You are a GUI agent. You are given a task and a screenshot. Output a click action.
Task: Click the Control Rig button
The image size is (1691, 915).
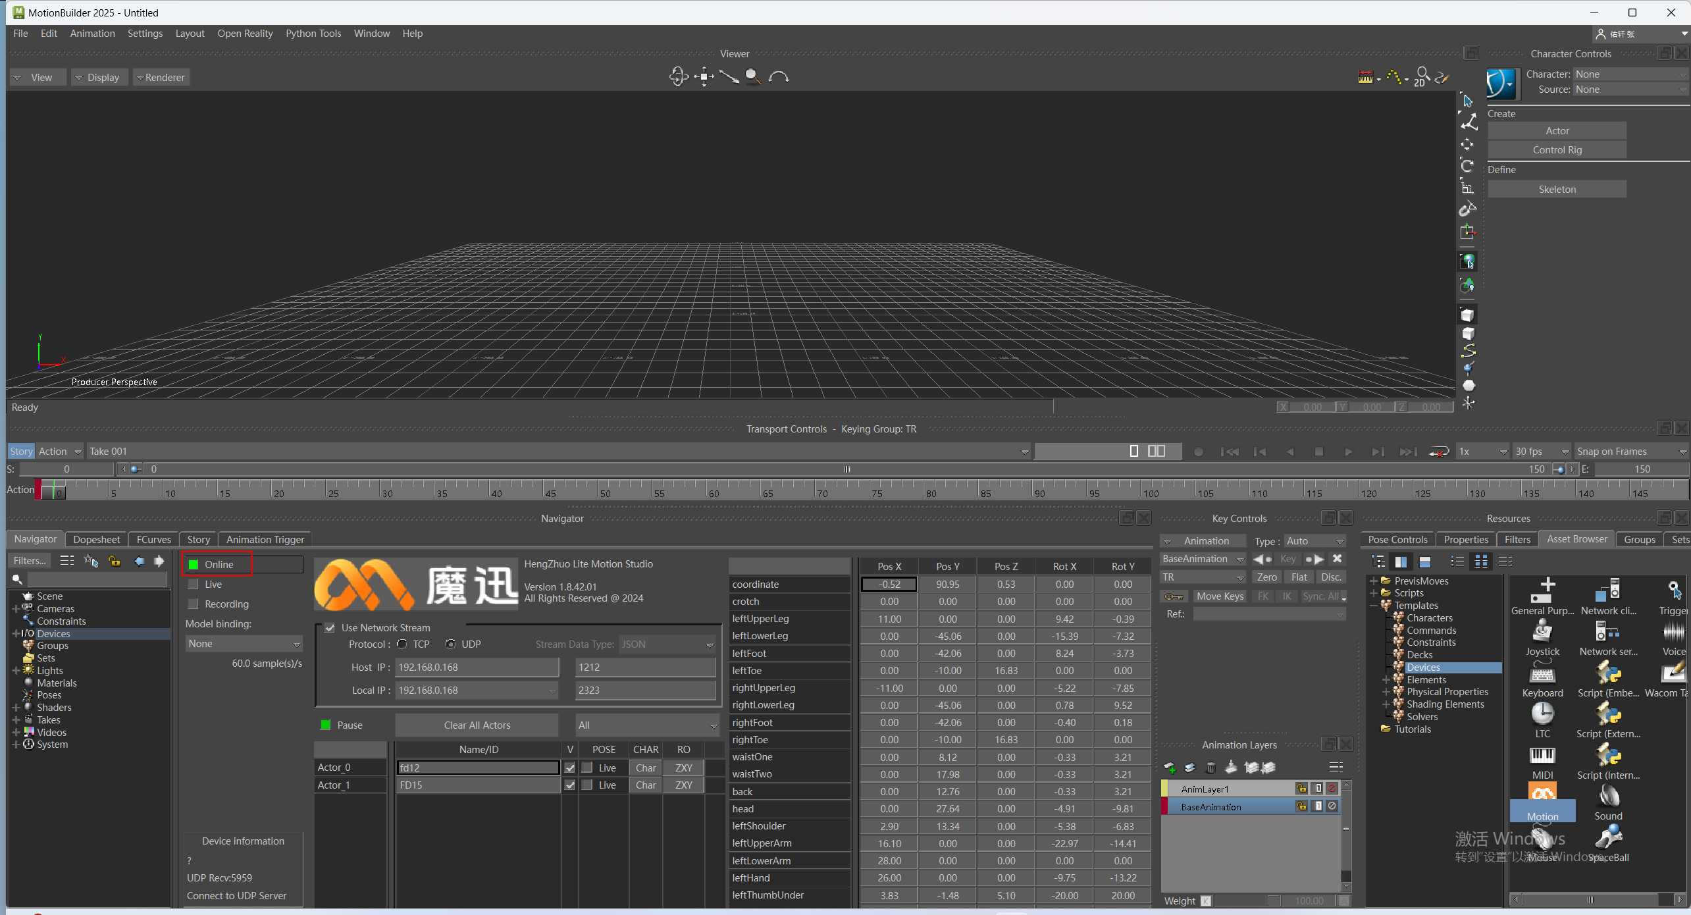(1557, 150)
